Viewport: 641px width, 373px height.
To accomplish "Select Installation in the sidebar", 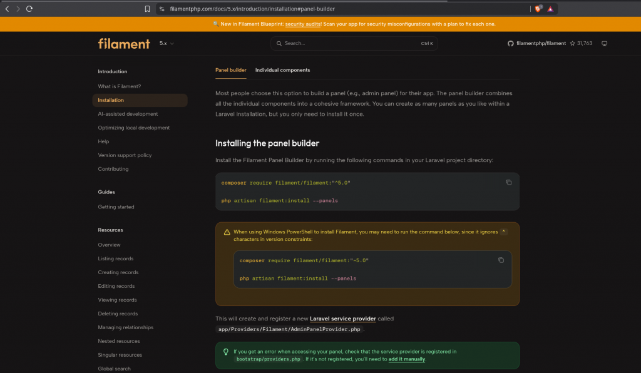I will click(x=140, y=100).
